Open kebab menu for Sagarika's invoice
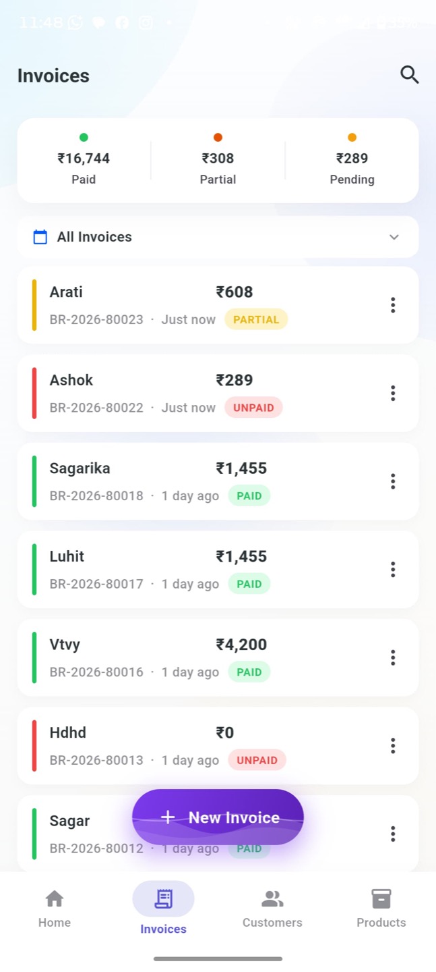 tap(393, 481)
